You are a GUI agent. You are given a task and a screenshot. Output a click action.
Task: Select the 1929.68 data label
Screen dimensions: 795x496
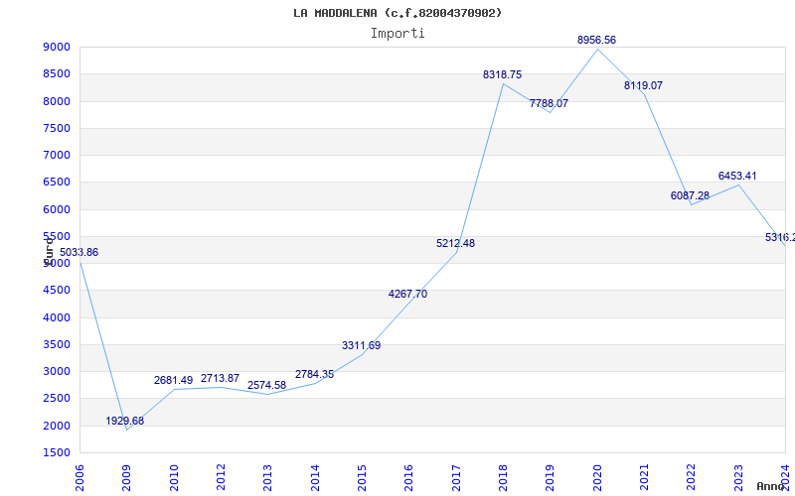125,421
